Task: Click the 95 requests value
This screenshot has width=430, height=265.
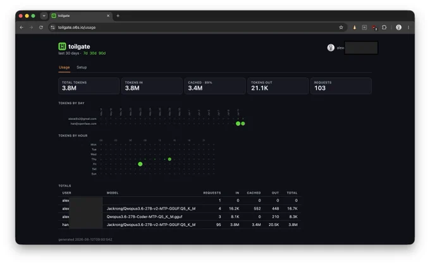Action: (219, 225)
